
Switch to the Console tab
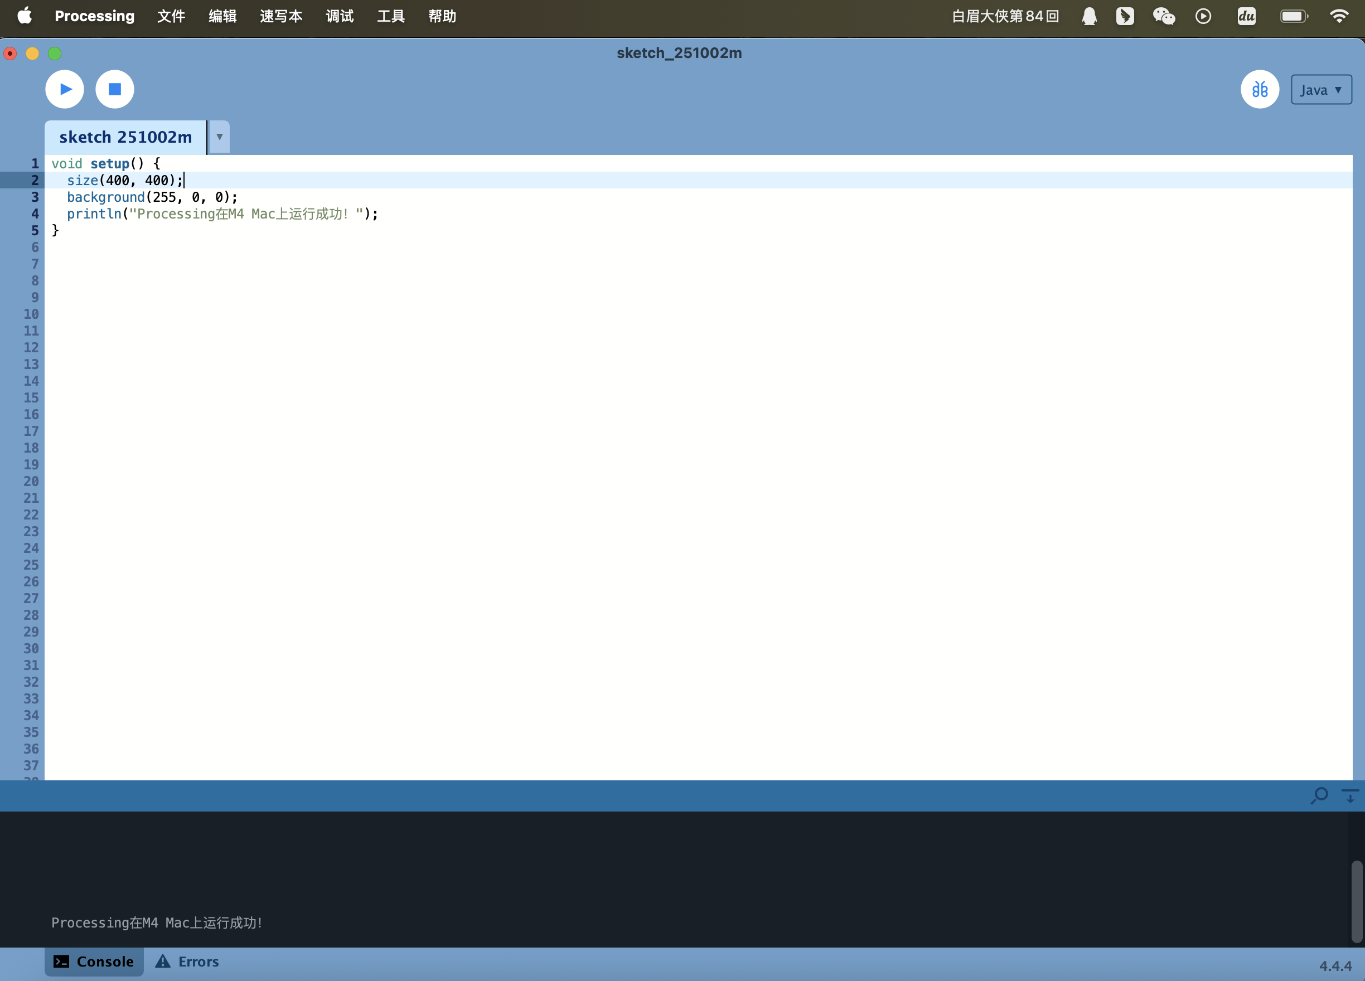(x=94, y=961)
